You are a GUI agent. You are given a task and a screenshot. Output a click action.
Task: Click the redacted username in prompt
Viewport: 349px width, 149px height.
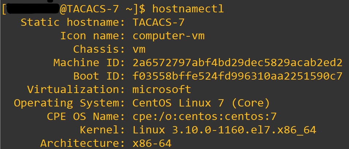point(31,9)
